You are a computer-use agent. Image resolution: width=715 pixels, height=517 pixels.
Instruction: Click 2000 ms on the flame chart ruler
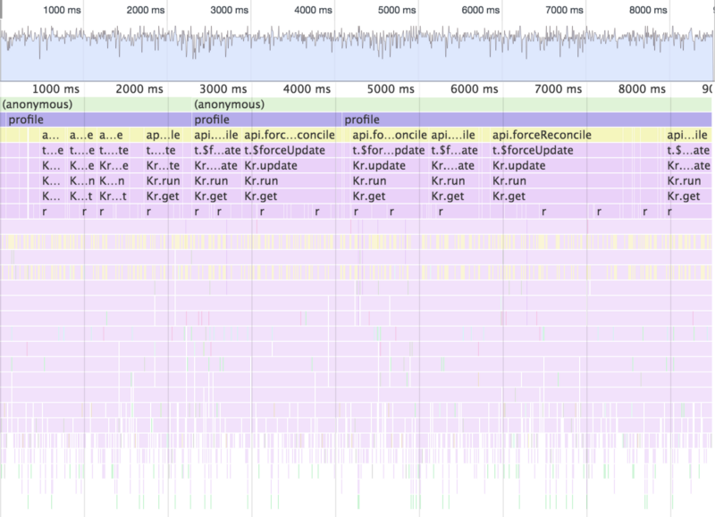(x=139, y=88)
